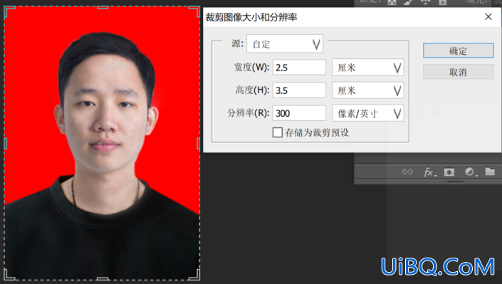The height and width of the screenshot is (284, 502).
Task: Create a new group with folder icon
Action: pyautogui.click(x=490, y=172)
